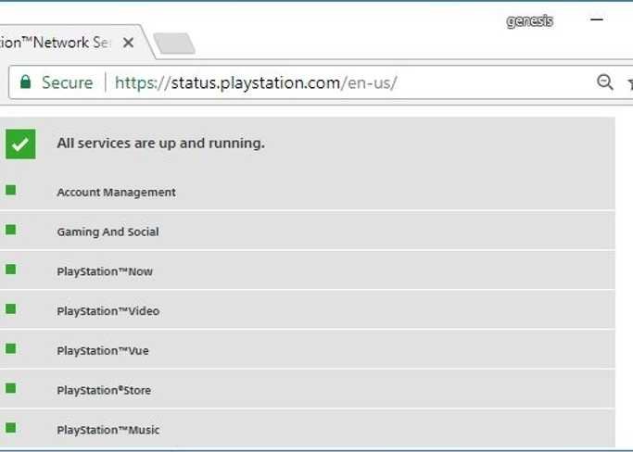This screenshot has height=452, width=633.
Task: Minimize the browser window
Action: click(596, 19)
